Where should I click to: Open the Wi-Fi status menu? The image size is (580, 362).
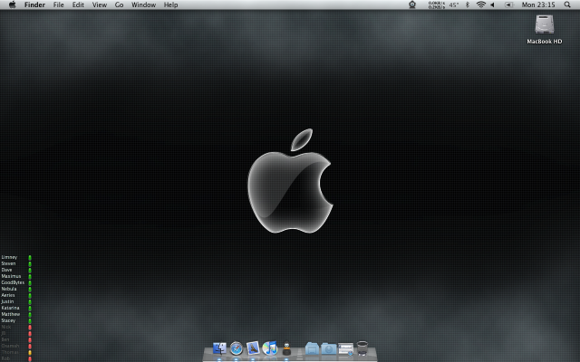(481, 5)
